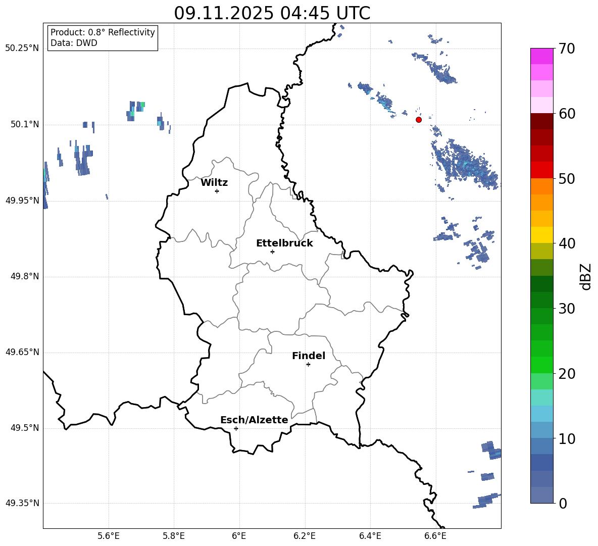Click the 49.35°N latitude label
Viewport: 598px width, 546px height.
click(x=22, y=503)
